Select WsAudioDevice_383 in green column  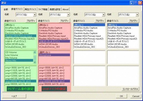tap(21, 47)
